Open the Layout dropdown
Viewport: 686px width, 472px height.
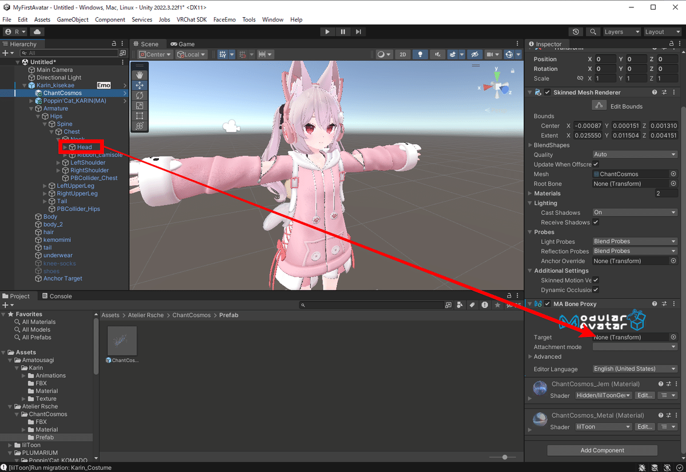(x=662, y=32)
